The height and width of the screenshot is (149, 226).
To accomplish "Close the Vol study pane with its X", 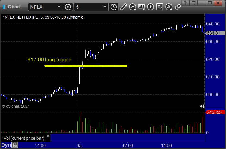I will (48, 136).
